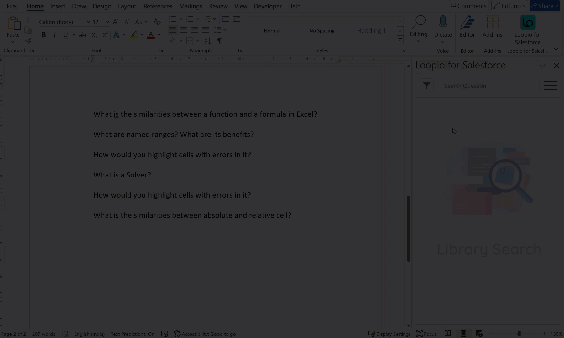Switch to the References tab
This screenshot has width=564, height=338.
pyautogui.click(x=158, y=6)
